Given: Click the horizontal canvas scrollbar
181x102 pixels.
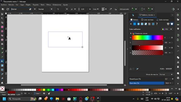Looking at the screenshot, I should pyautogui.click(x=64, y=85).
